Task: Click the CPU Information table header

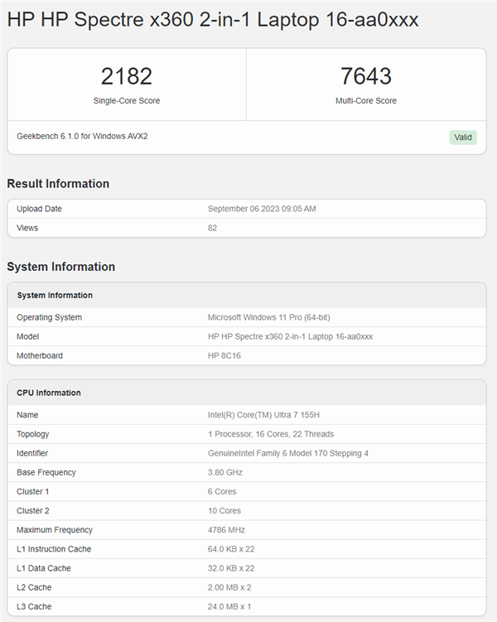Action: coord(49,393)
